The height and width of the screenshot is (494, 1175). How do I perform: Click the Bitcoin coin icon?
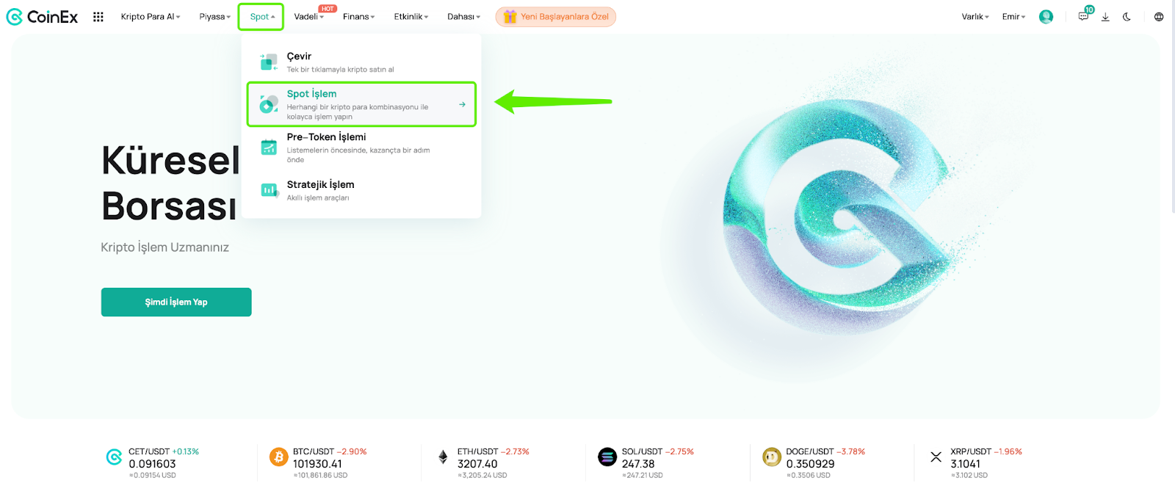pos(279,457)
